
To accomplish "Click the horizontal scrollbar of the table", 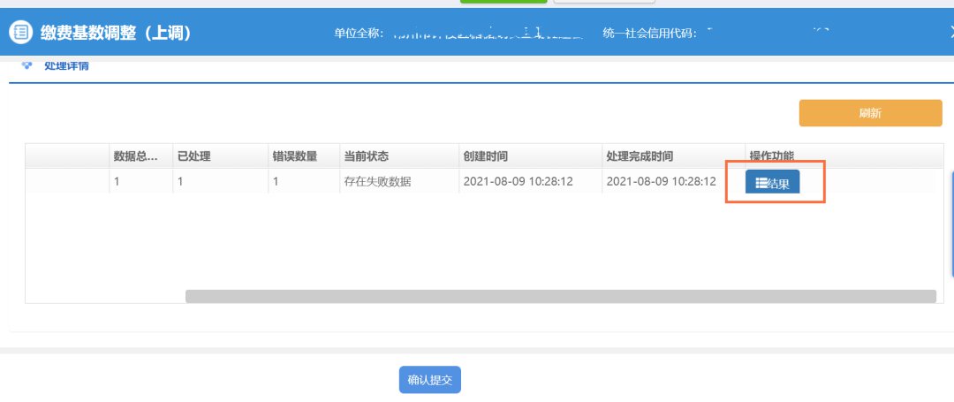I will click(560, 296).
